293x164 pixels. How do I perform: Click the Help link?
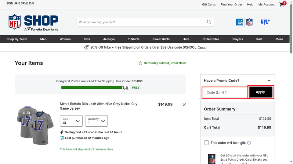click(250, 5)
